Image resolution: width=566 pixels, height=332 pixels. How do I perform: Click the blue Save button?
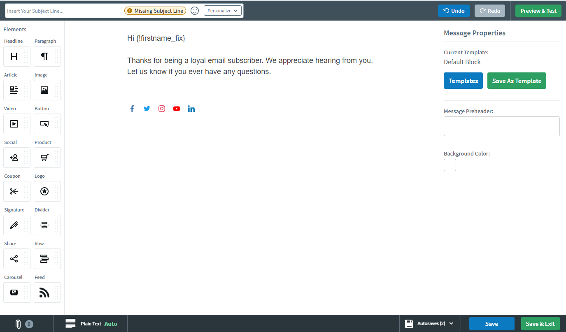(x=491, y=324)
